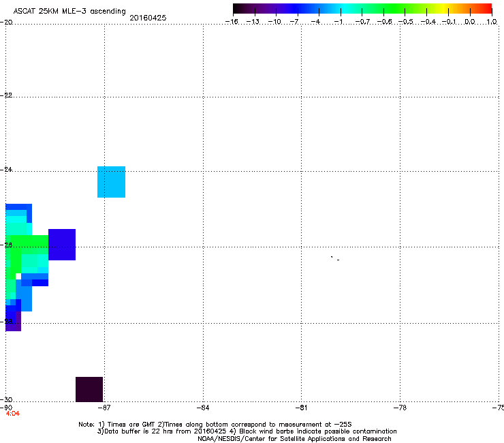Click the note line "3)Data buffer is 22 hrs"
504x443 pixels.
pos(247,431)
